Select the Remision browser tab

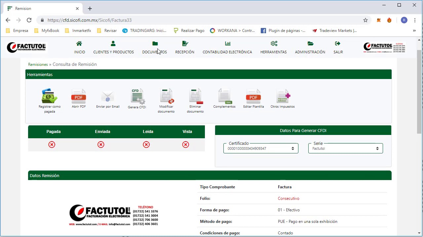point(44,9)
